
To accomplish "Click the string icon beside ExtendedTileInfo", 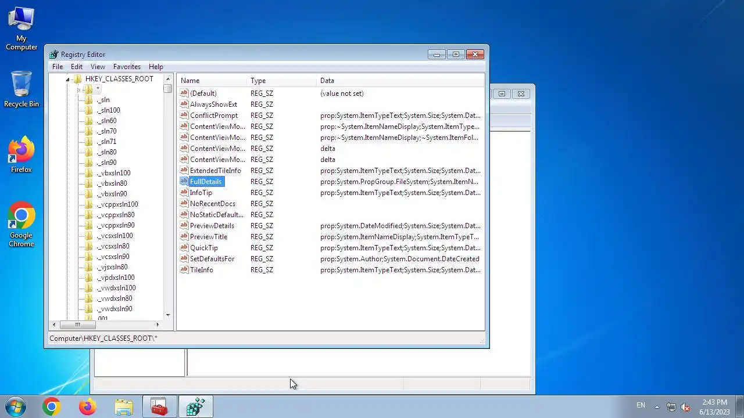I will pos(184,170).
